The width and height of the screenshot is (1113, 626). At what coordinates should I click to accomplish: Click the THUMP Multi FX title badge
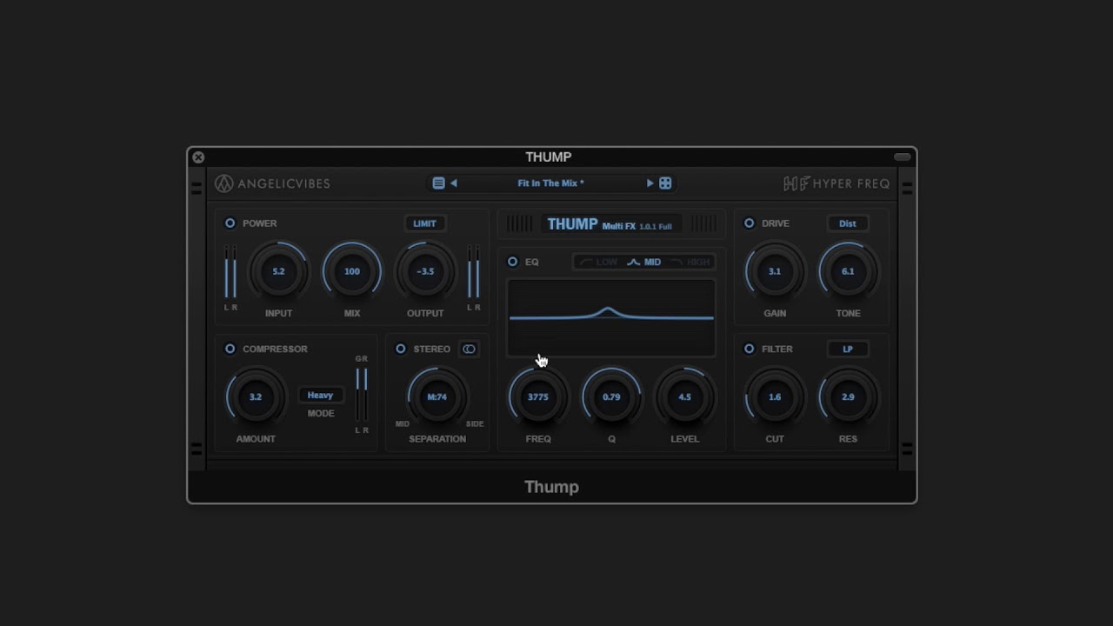click(611, 224)
